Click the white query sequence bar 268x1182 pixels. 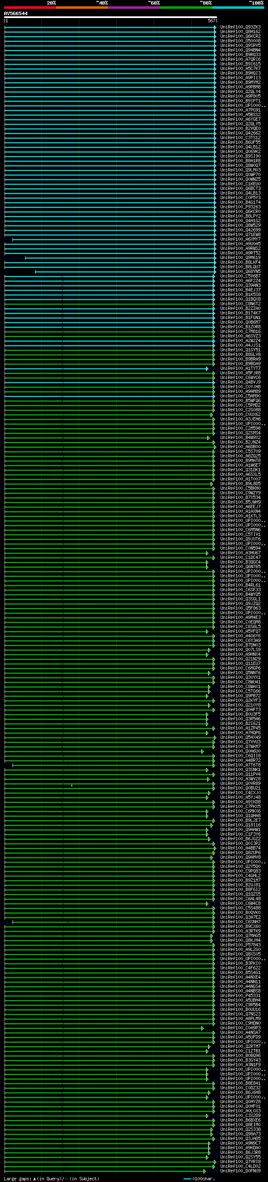tap(111, 17)
